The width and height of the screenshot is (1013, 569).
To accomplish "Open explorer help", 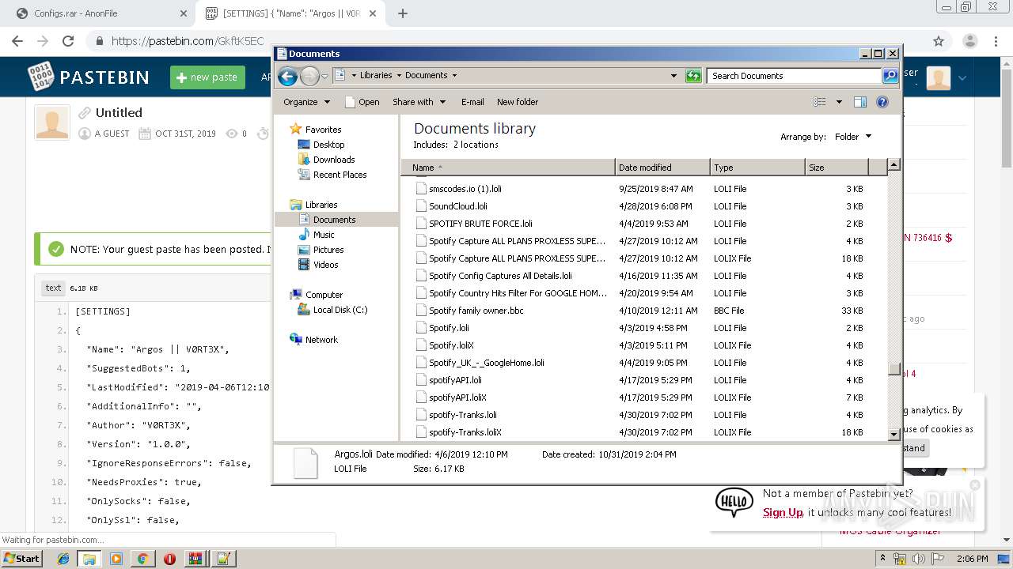I will [882, 102].
